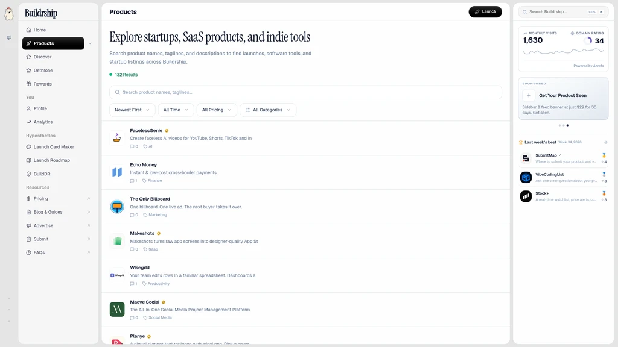Click the plus icon on sponsored card
Viewport: 618px width, 347px height.
pyautogui.click(x=529, y=96)
